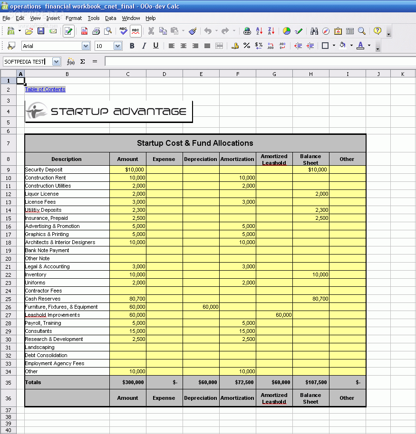The width and height of the screenshot is (416, 434).
Task: Click the Sum sigma button
Action: tap(82, 61)
